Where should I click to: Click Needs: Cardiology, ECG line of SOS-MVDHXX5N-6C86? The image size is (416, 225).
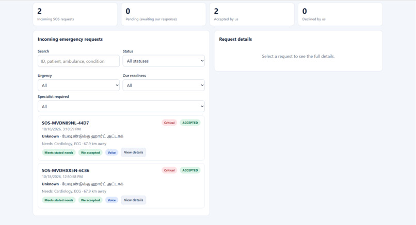[74, 191]
